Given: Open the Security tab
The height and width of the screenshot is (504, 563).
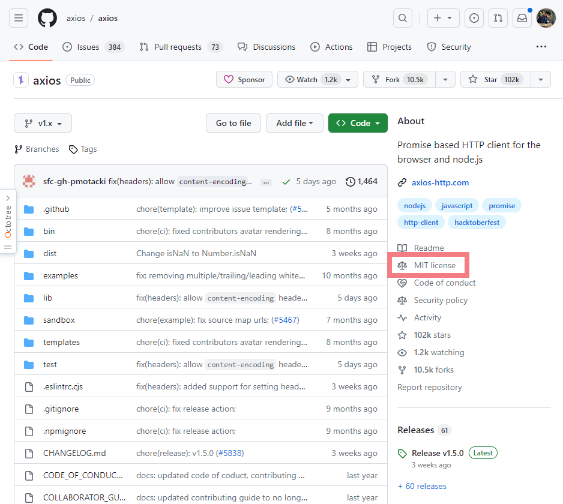Looking at the screenshot, I should pyautogui.click(x=449, y=47).
